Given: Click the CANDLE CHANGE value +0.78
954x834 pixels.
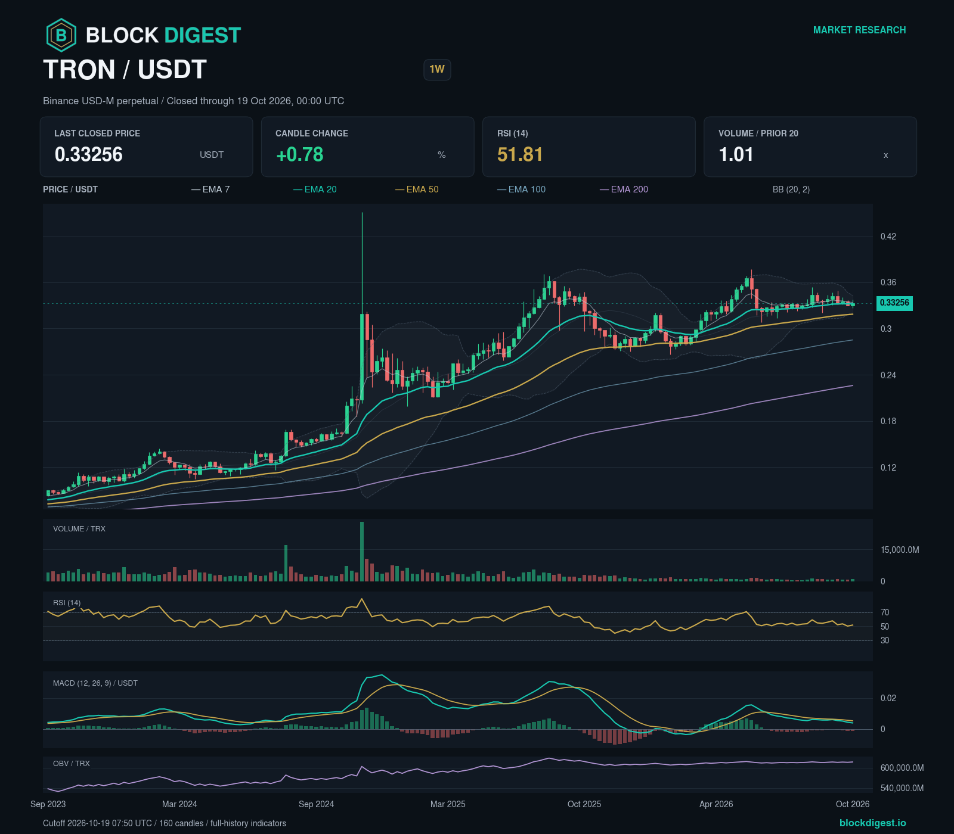Looking at the screenshot, I should tap(300, 154).
